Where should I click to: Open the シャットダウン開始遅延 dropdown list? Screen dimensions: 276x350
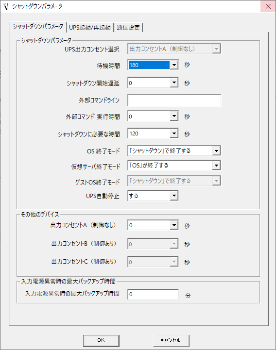174,83
